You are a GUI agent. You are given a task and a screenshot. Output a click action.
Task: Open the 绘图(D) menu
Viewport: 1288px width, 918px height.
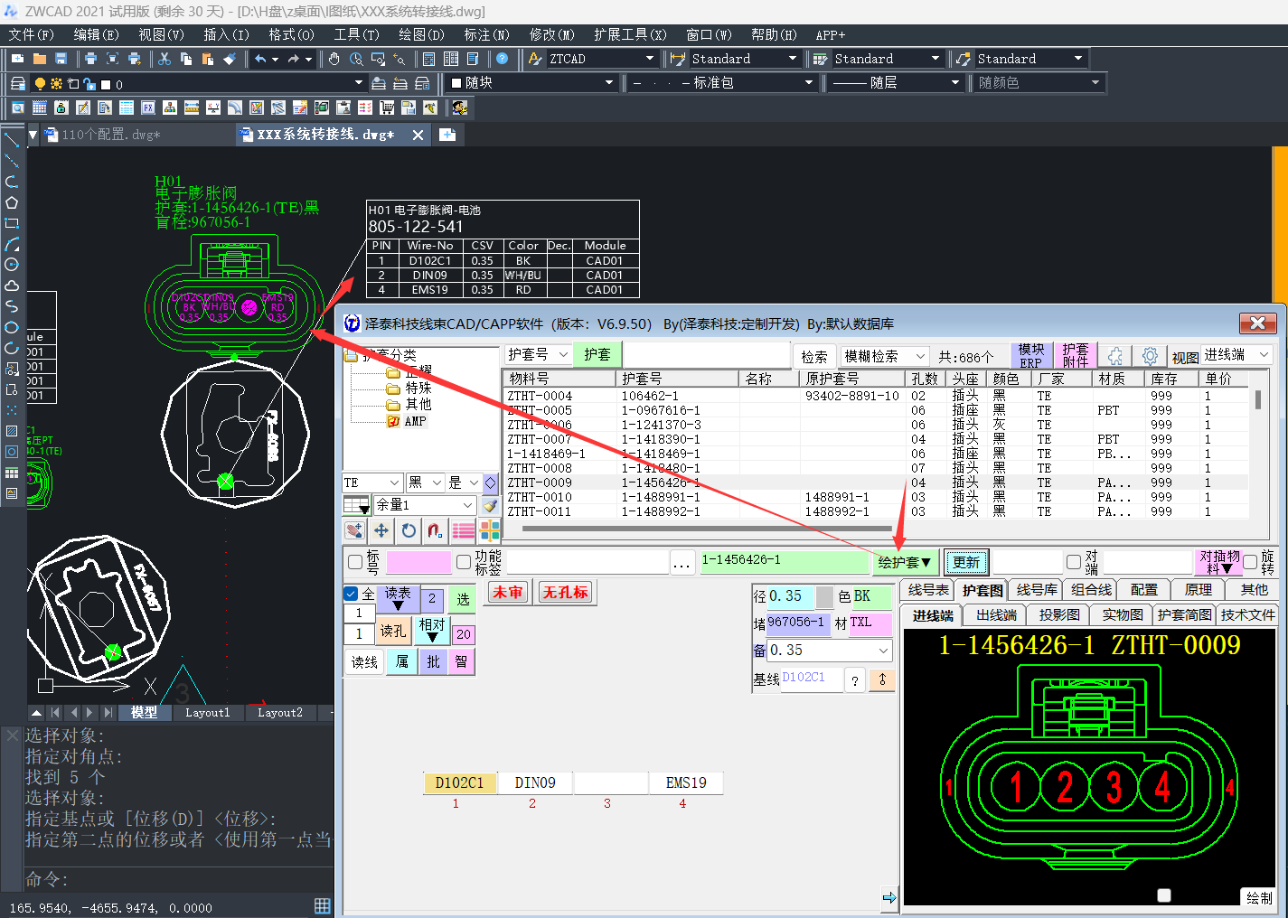[421, 34]
